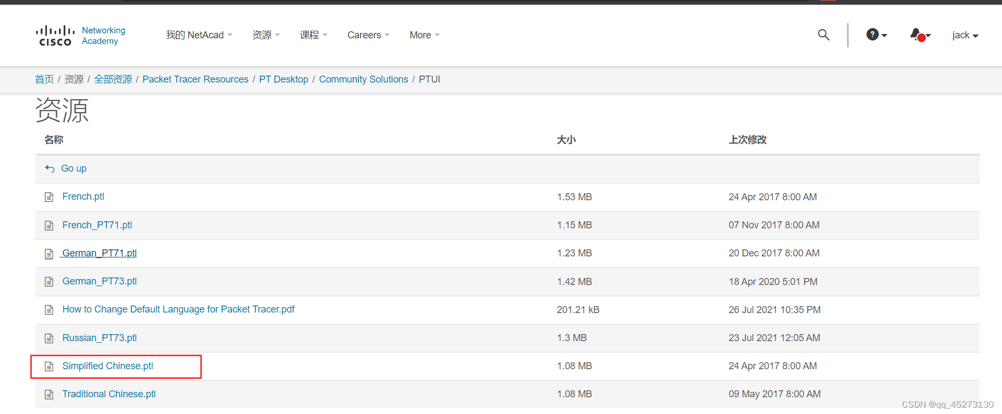Open PT Desktop breadcrumb
The image size is (1002, 414).
point(283,79)
